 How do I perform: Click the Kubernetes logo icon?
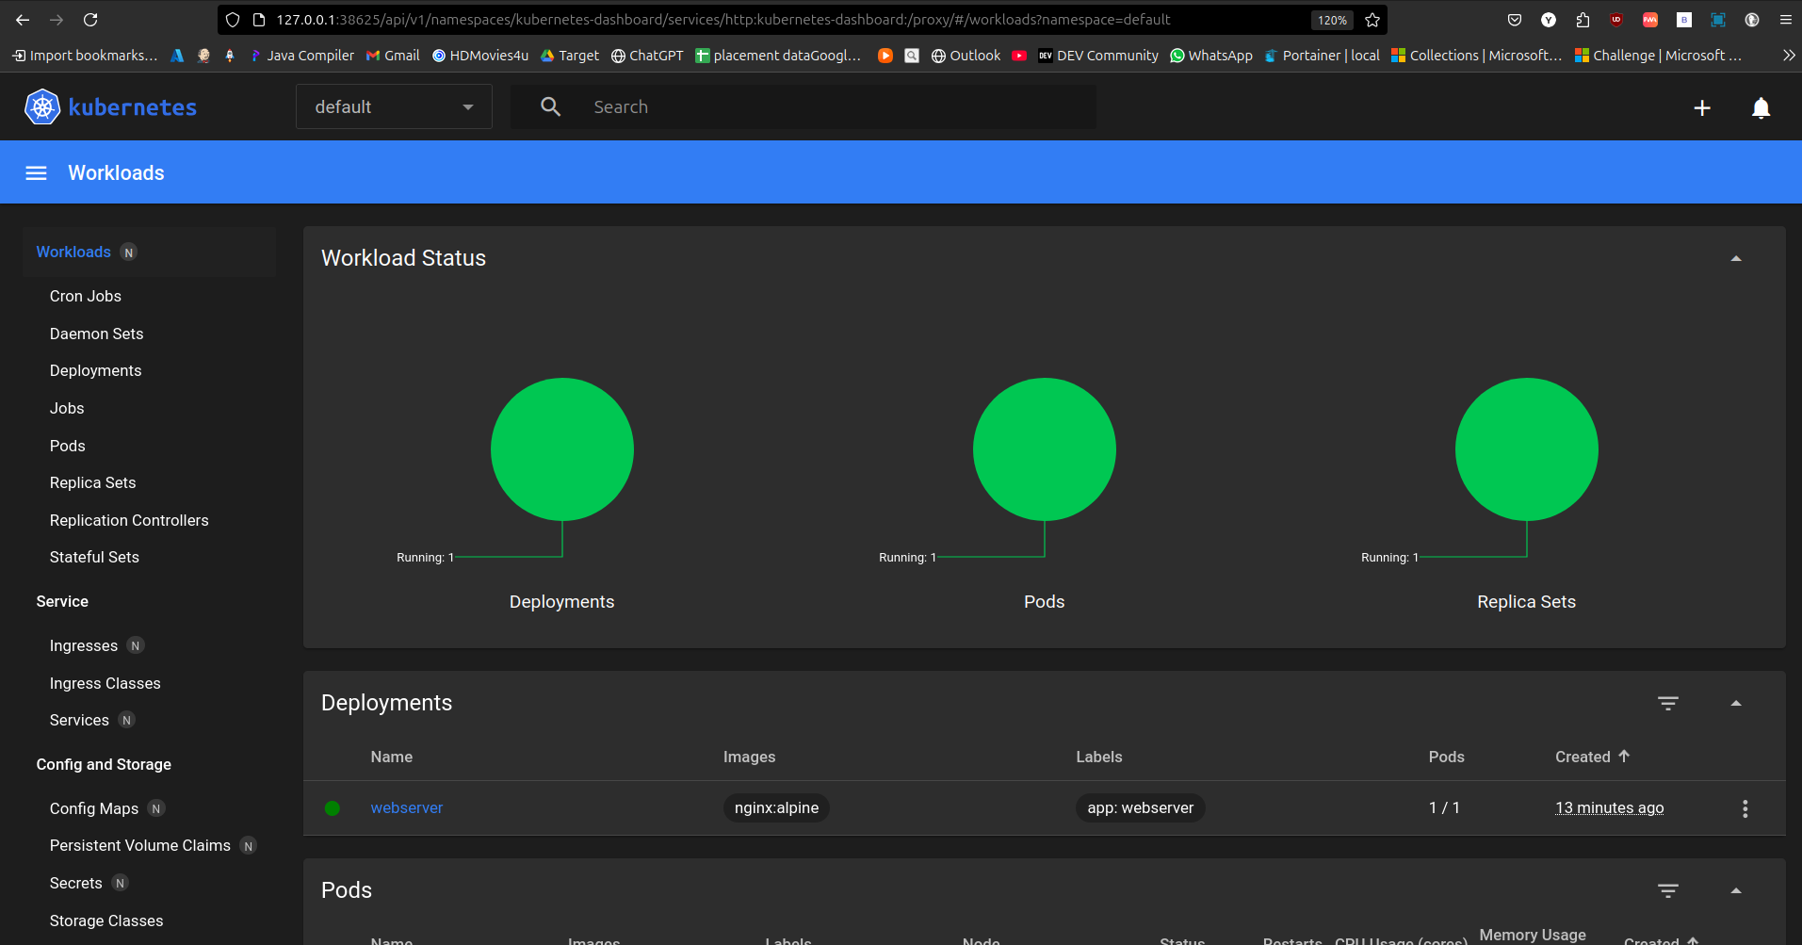42,107
